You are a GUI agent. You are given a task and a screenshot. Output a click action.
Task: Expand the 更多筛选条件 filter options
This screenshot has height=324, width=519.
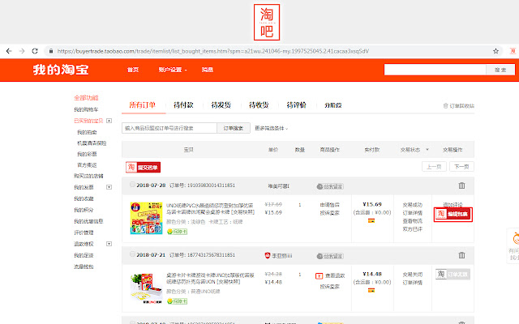coord(271,128)
